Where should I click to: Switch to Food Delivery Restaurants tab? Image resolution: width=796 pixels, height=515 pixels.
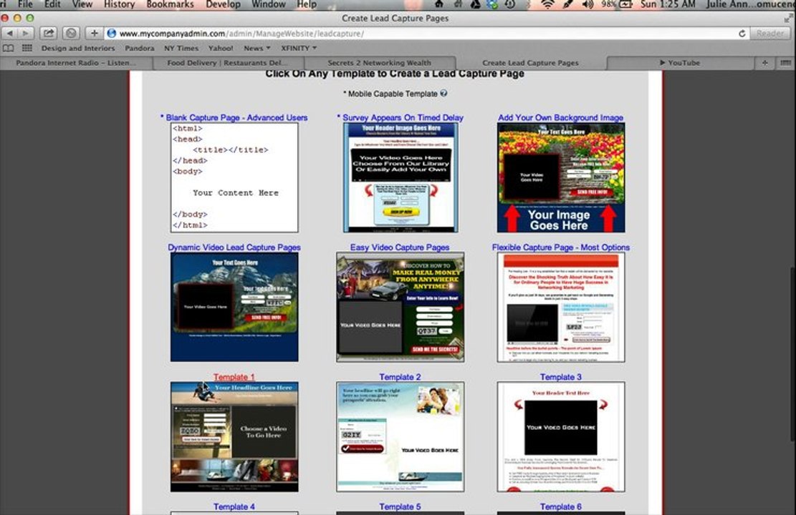click(x=227, y=63)
